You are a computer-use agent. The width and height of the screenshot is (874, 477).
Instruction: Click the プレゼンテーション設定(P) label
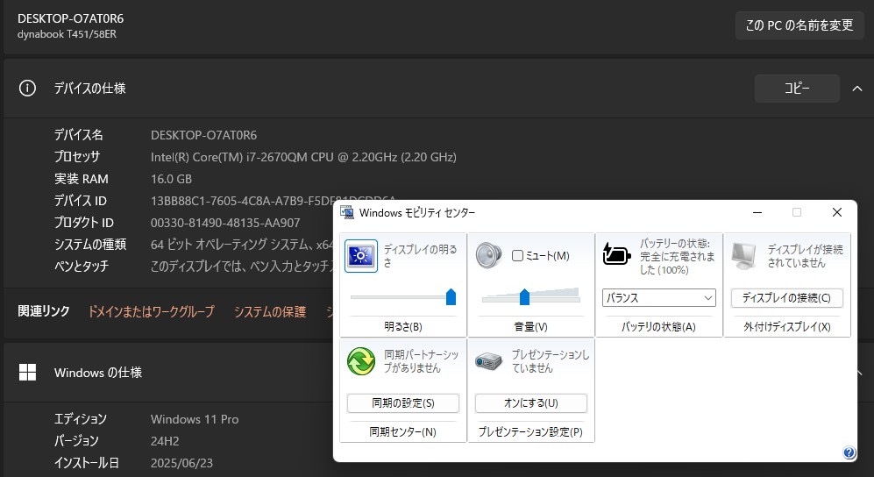tap(530, 432)
